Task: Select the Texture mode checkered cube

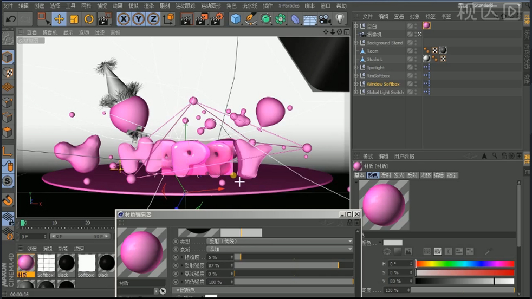Action: click(8, 72)
